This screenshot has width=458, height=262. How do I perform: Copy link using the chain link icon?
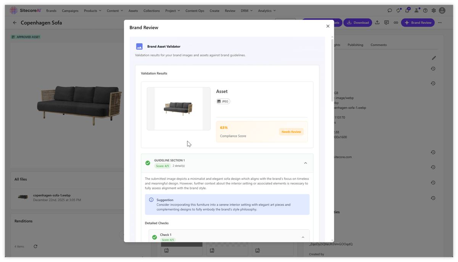click(396, 23)
